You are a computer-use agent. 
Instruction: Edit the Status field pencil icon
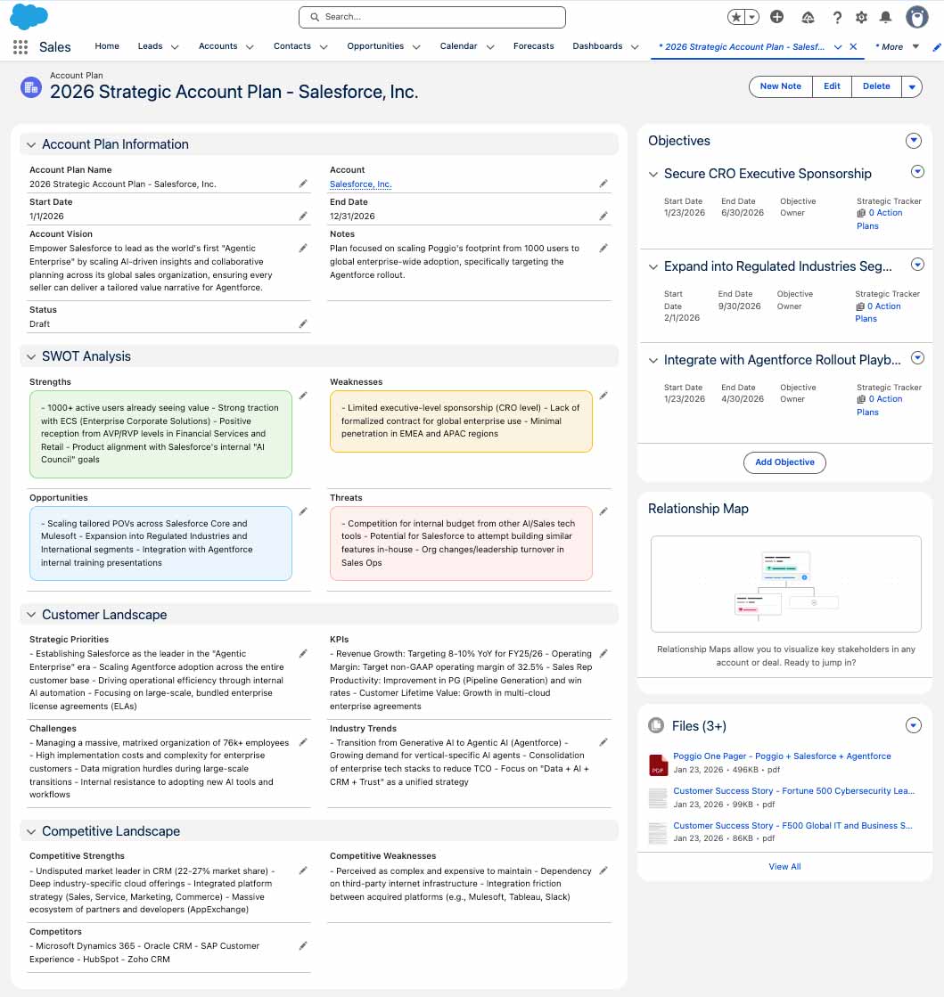coord(303,323)
